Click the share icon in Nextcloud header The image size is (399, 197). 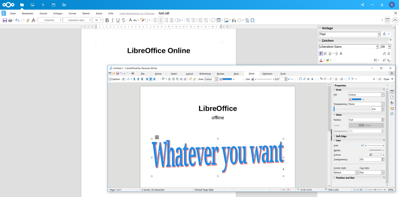[x=363, y=5]
